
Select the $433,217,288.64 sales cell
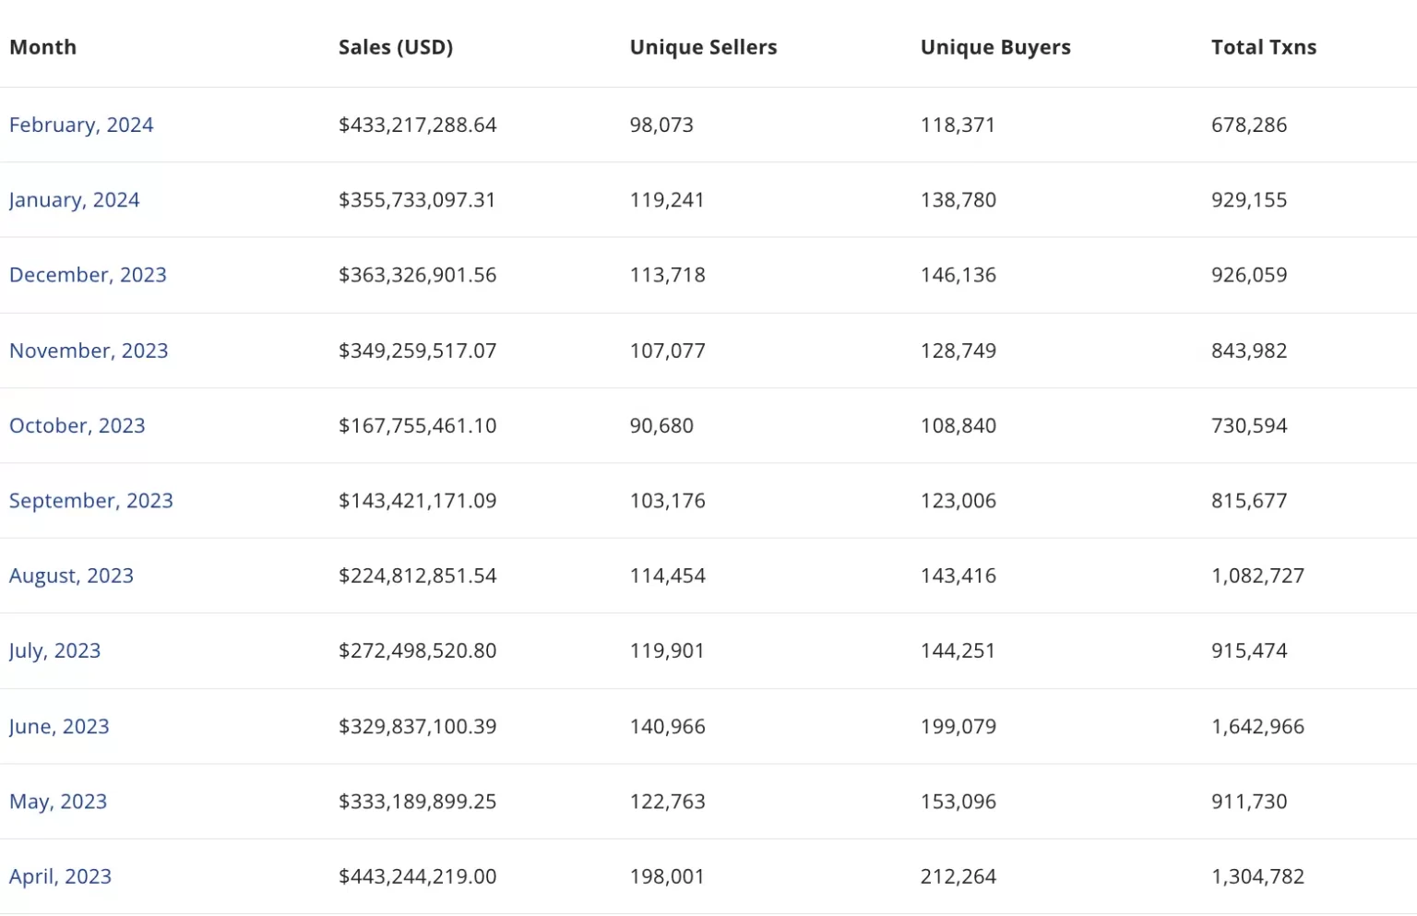417,125
